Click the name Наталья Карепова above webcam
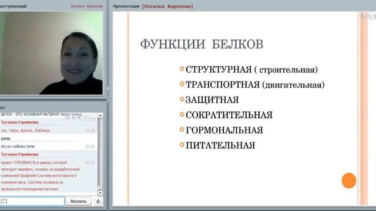 (x=86, y=6)
